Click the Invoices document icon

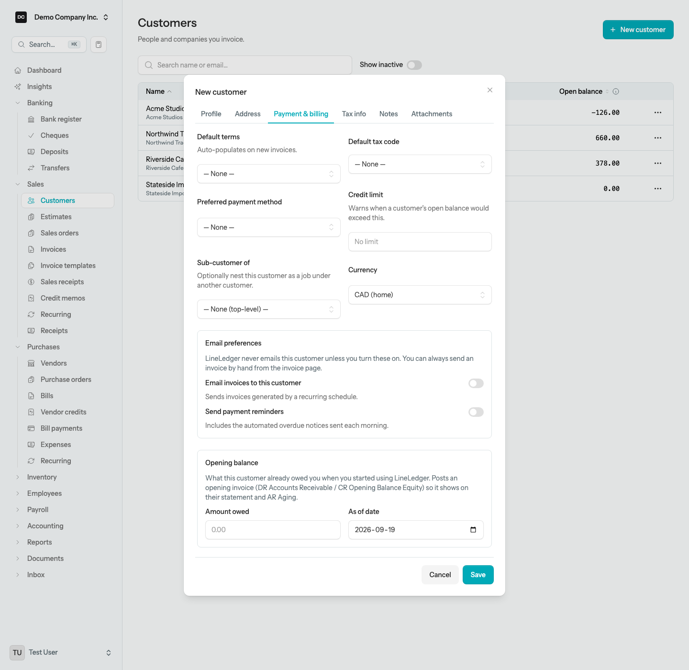pos(31,249)
